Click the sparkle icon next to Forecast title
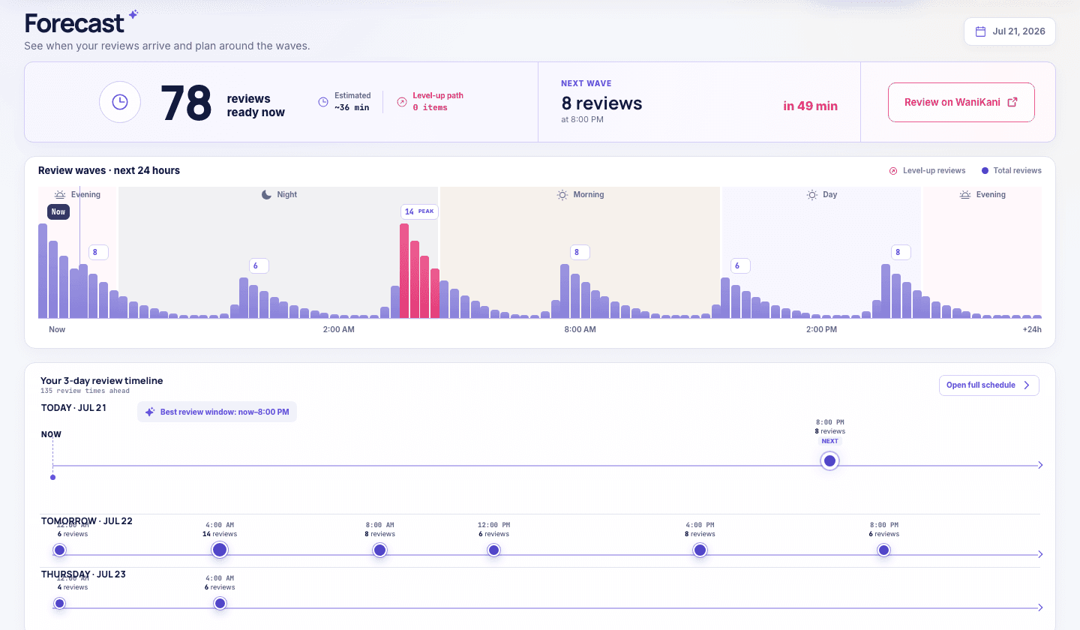1080x630 pixels. pos(133,14)
